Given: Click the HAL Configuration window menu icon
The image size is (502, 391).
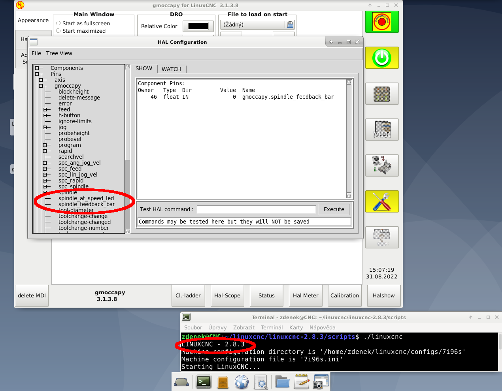Looking at the screenshot, I should (34, 42).
